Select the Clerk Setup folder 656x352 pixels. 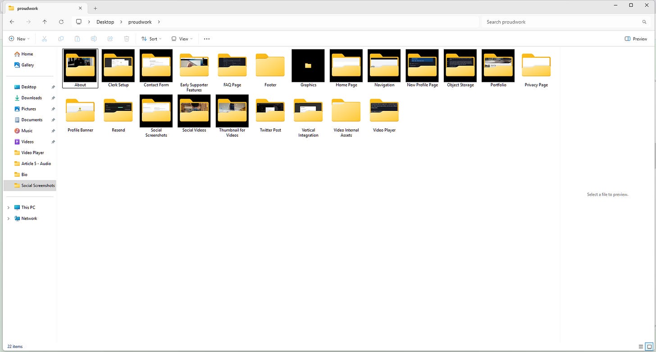[x=118, y=68]
